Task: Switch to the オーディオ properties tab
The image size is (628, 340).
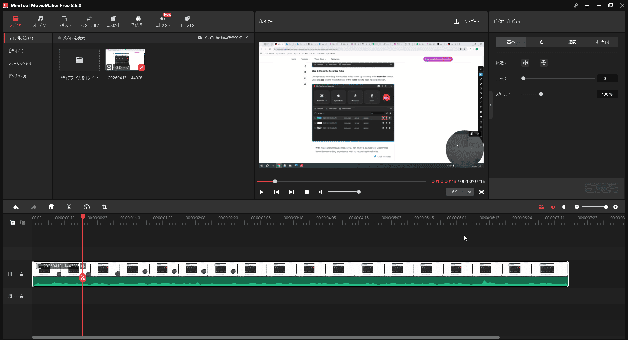Action: (x=603, y=42)
